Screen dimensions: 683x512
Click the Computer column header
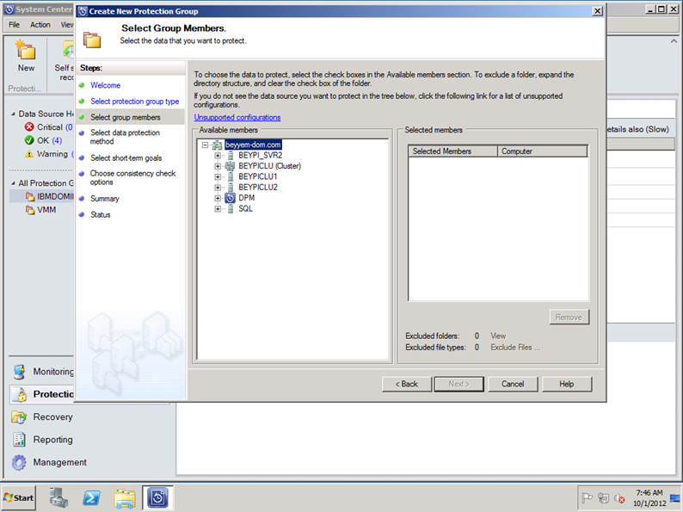(x=543, y=151)
